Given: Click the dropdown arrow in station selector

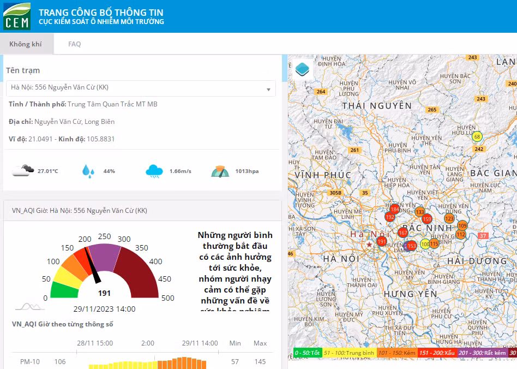Looking at the screenshot, I should (268, 90).
